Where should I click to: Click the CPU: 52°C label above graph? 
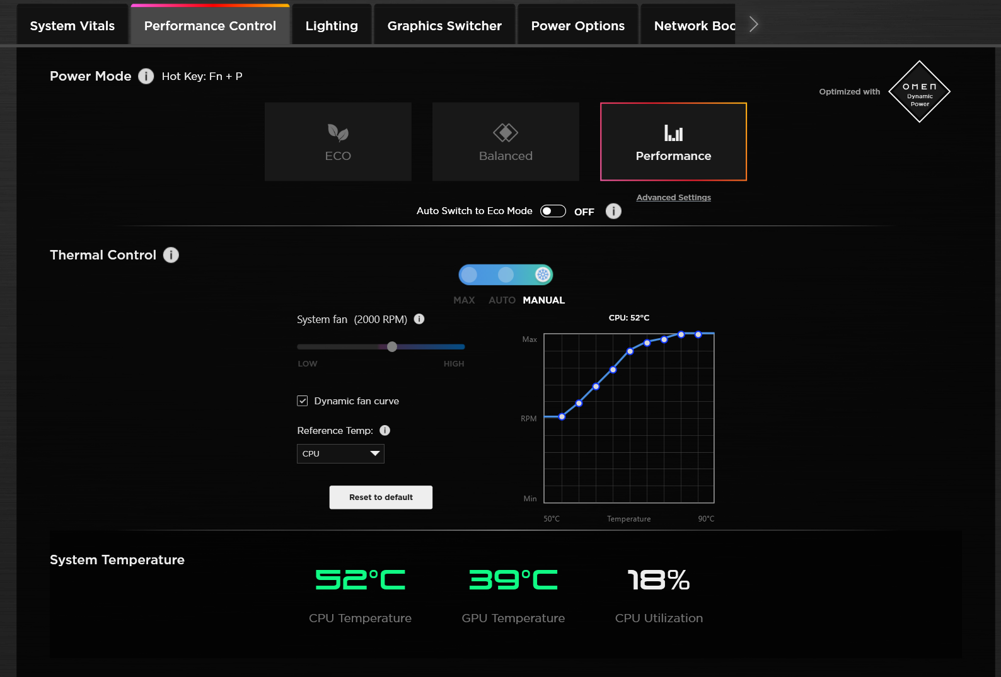click(629, 318)
